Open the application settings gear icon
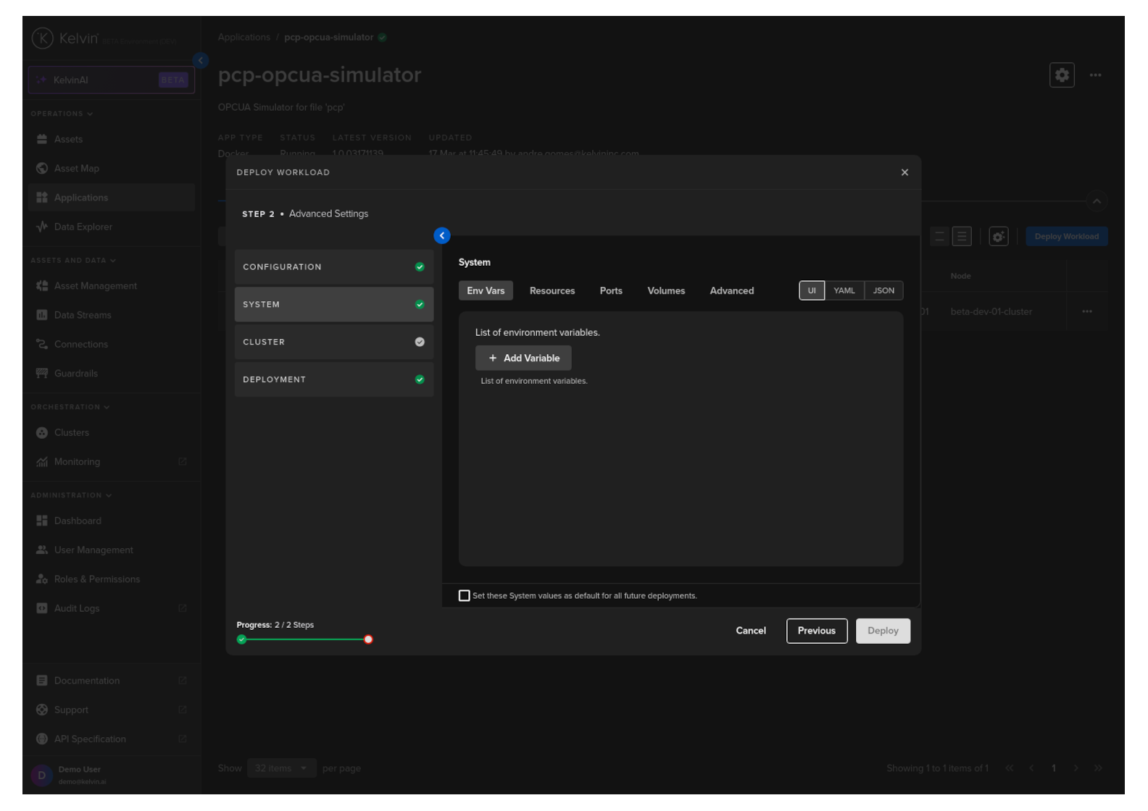This screenshot has width=1148, height=811. pyautogui.click(x=1061, y=75)
